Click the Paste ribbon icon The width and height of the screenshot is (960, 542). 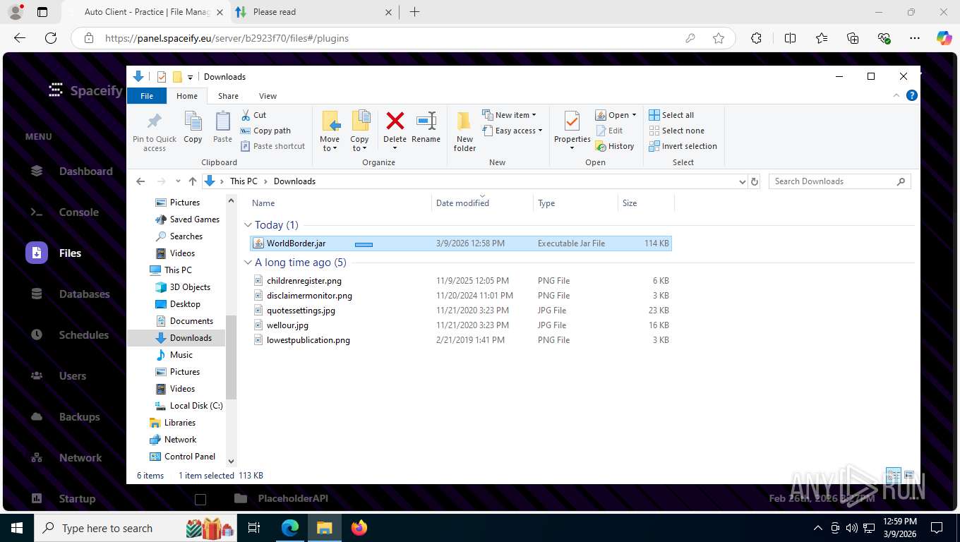[x=222, y=121]
